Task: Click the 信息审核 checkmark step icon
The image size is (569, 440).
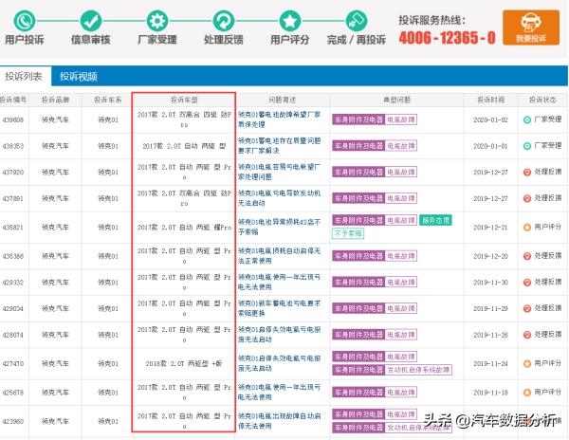Action: (x=91, y=21)
